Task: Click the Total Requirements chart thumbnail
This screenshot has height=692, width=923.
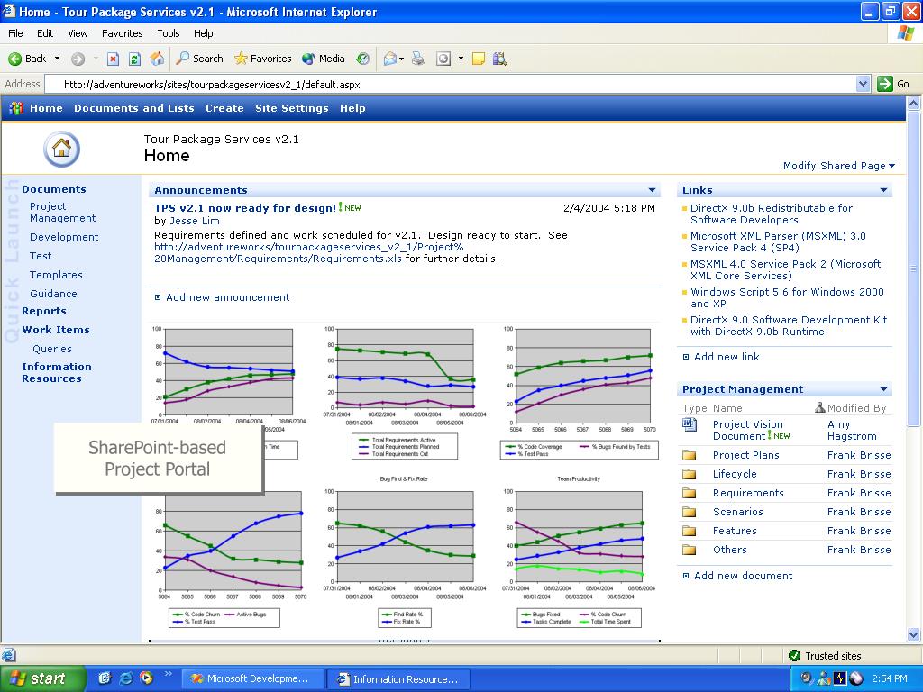Action: [405, 393]
